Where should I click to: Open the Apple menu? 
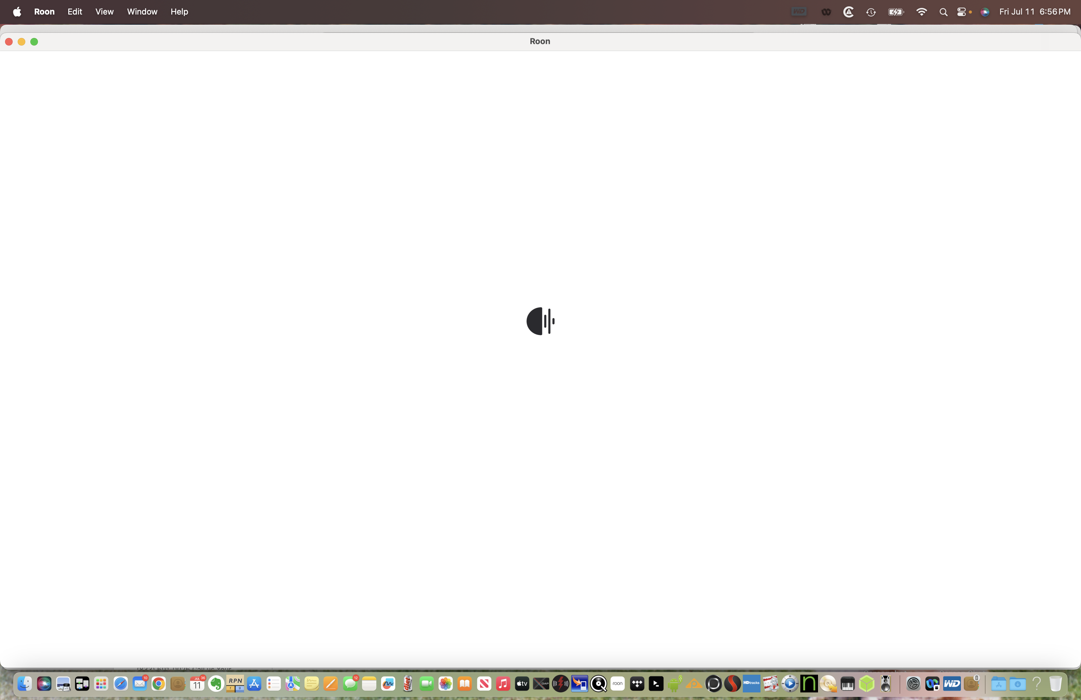pyautogui.click(x=17, y=12)
